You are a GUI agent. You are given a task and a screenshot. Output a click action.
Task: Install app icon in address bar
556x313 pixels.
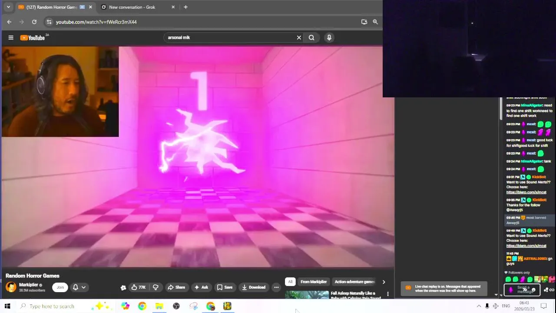[x=364, y=22]
